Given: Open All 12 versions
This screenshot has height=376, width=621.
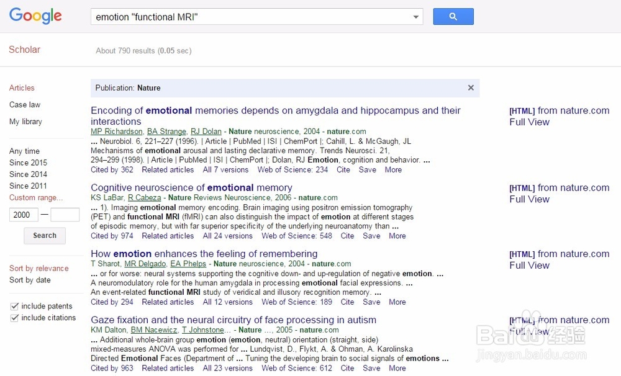Looking at the screenshot, I should pos(228,302).
